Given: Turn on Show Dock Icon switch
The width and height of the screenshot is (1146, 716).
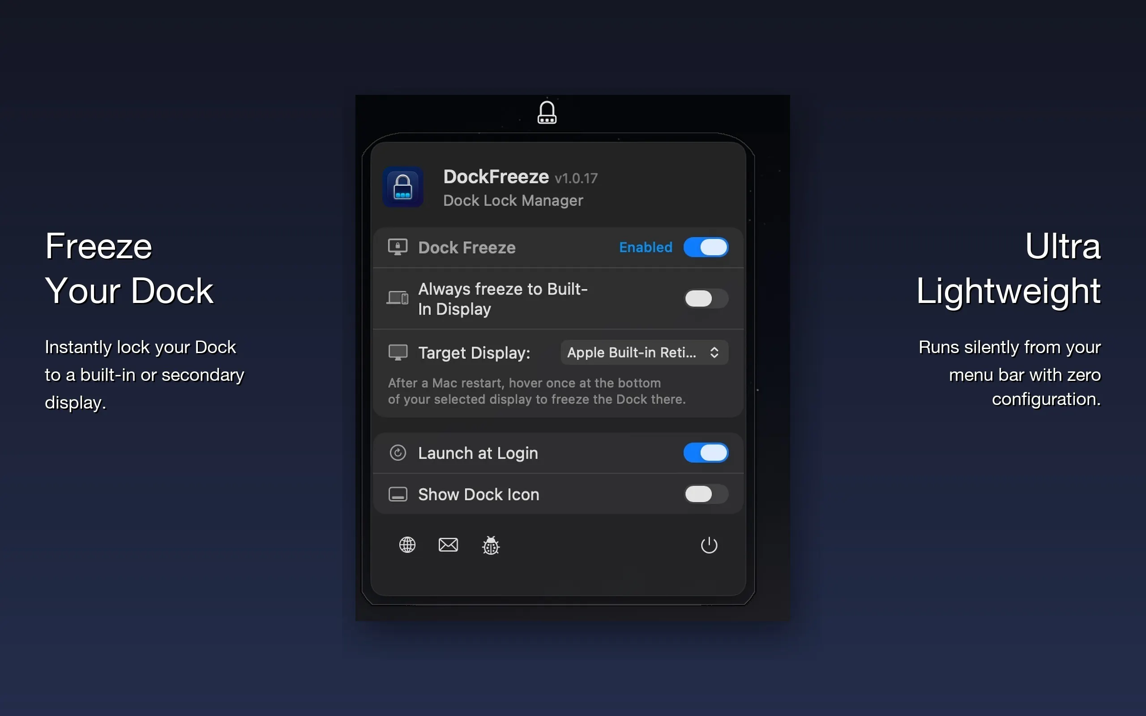Looking at the screenshot, I should pyautogui.click(x=706, y=494).
